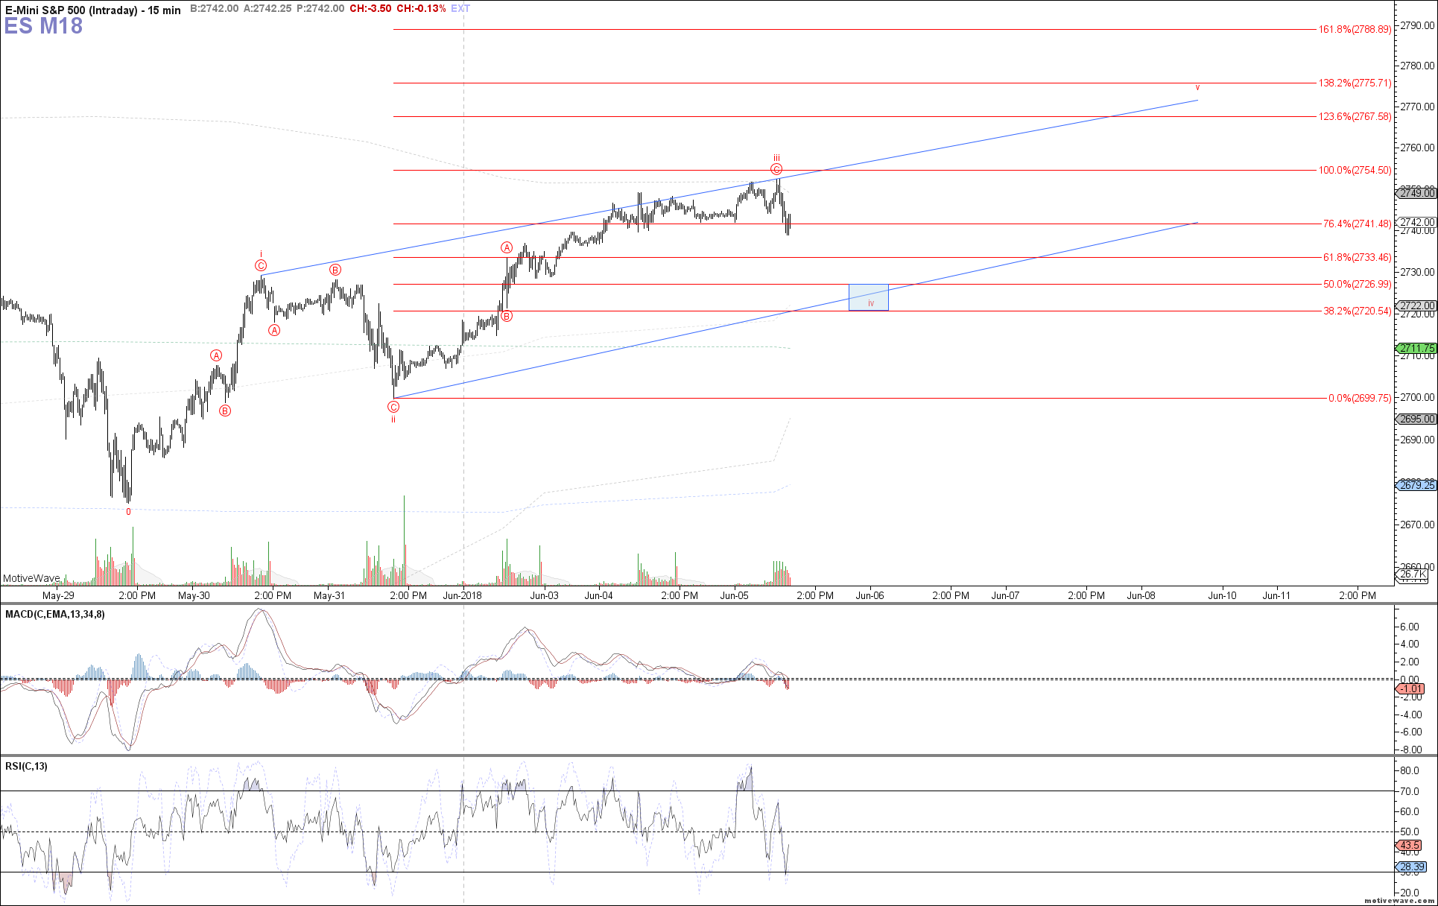This screenshot has width=1438, height=906.
Task: Click the 26.7K volume value tag
Action: 1414,574
